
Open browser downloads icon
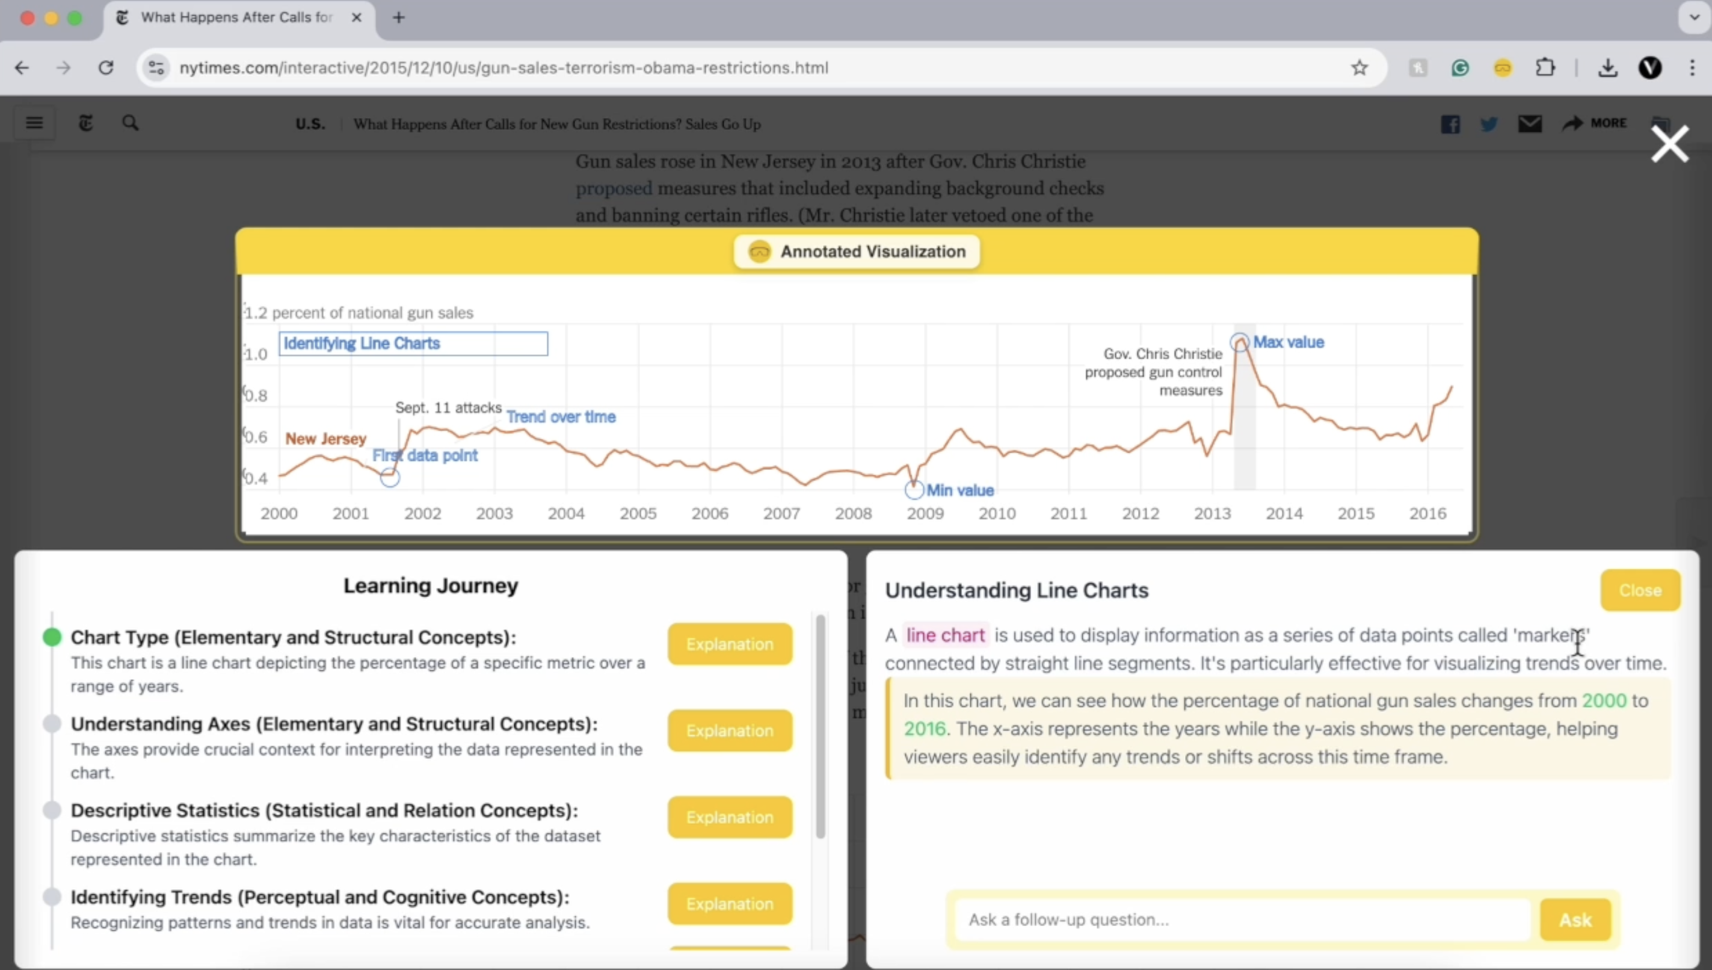(x=1607, y=67)
